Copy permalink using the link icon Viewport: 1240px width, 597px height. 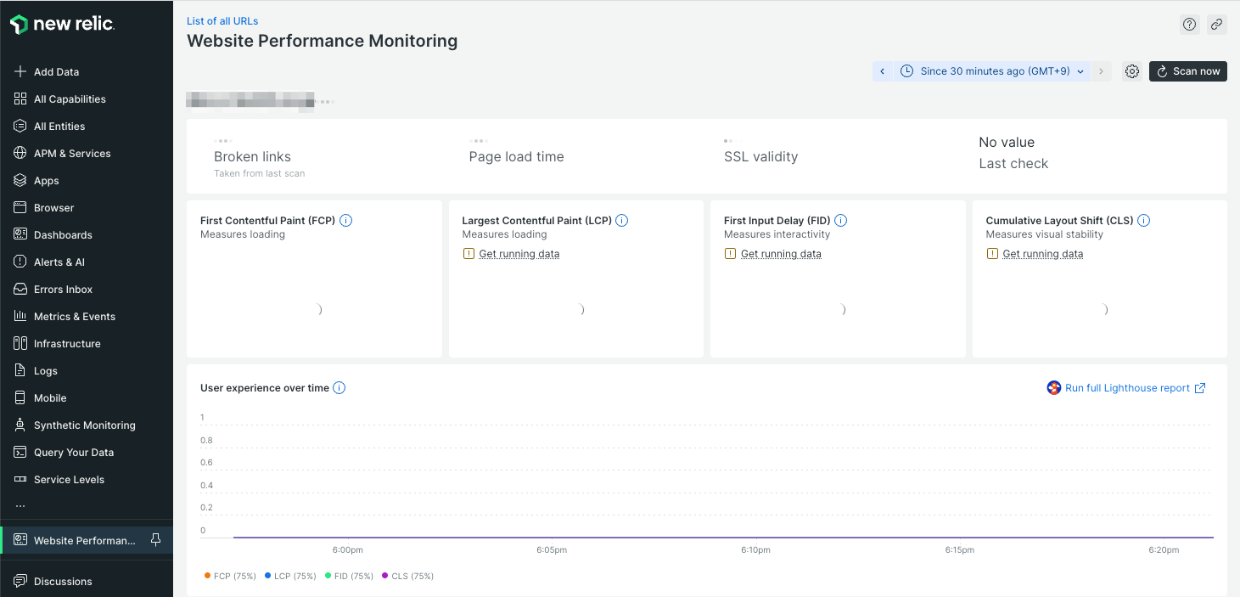coord(1217,25)
